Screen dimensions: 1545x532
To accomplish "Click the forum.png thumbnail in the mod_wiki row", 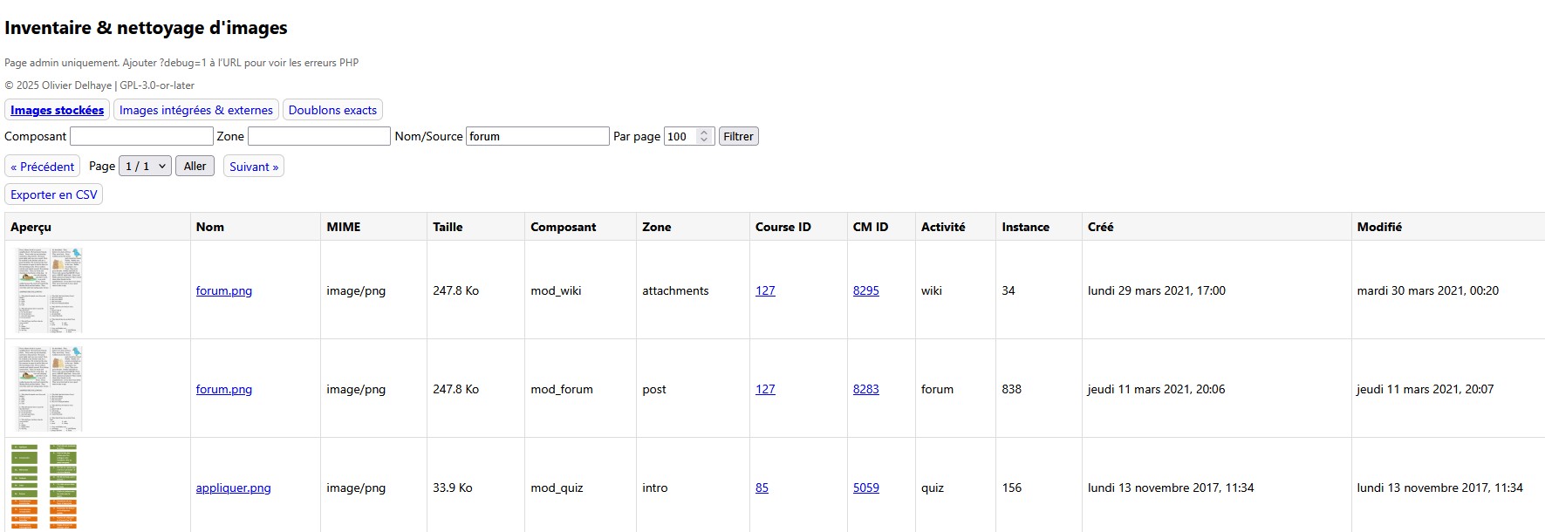I will click(50, 290).
